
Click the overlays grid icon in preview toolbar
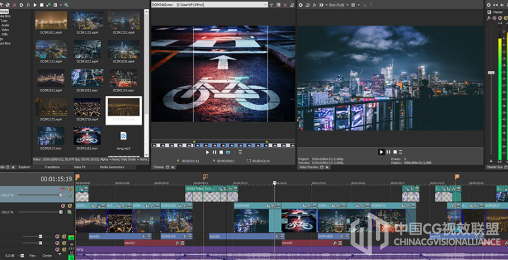(x=353, y=5)
